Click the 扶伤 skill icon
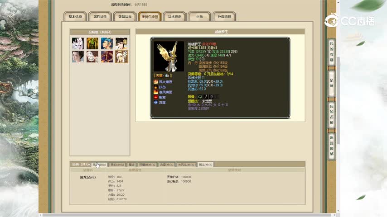Viewport: 387px width, 217px height. pos(156,87)
